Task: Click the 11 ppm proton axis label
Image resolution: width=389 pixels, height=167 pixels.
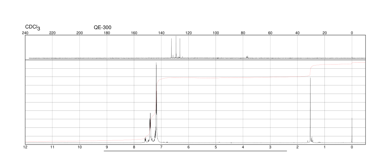Action: point(52,147)
